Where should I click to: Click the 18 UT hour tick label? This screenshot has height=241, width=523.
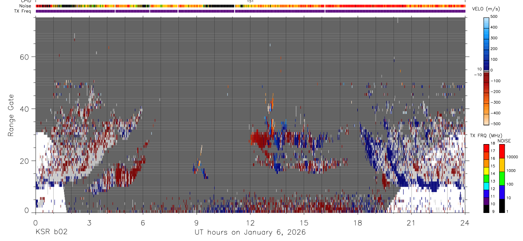[358, 222]
